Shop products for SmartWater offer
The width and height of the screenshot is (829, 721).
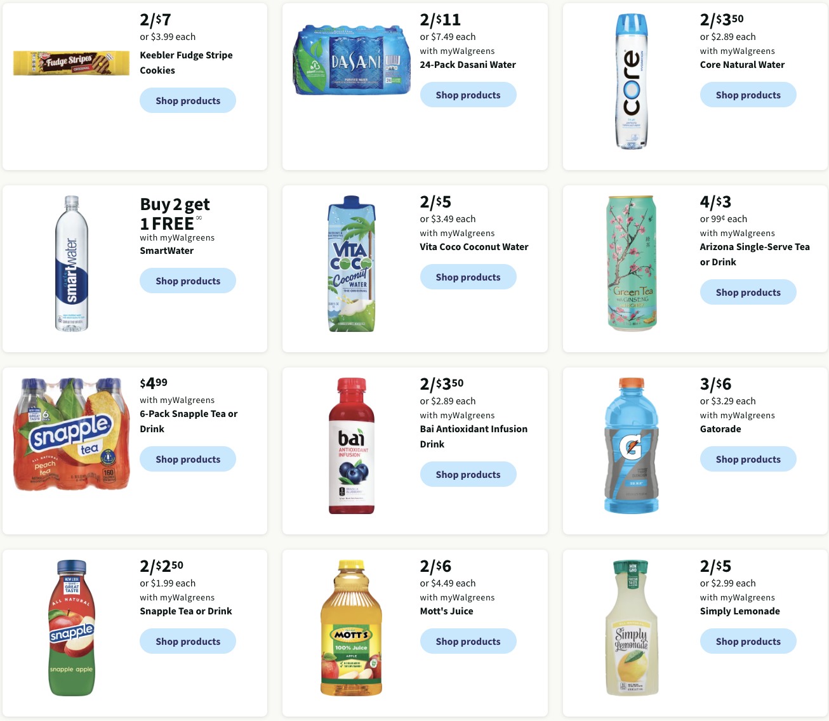point(188,281)
